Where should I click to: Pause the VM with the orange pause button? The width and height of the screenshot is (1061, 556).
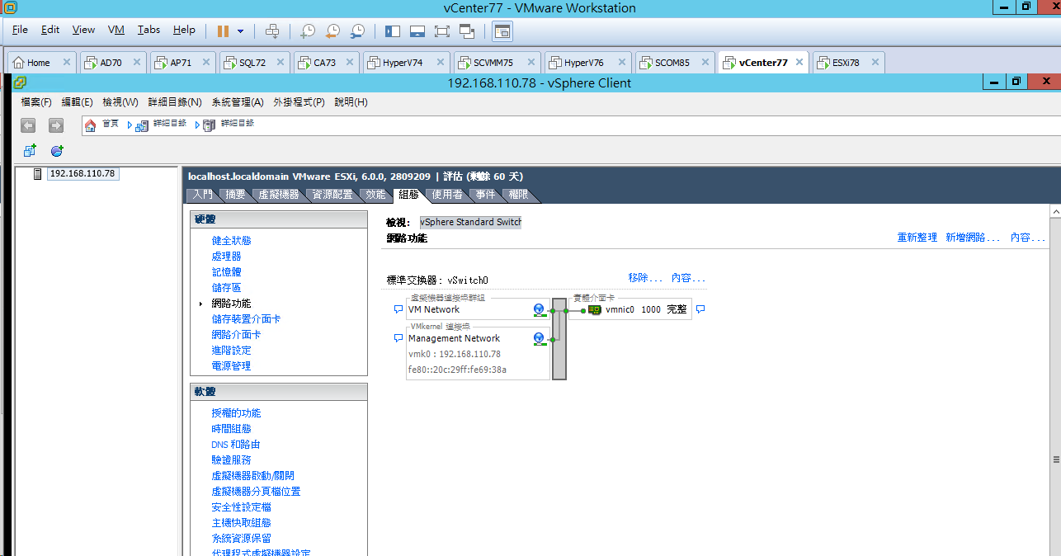coord(223,31)
